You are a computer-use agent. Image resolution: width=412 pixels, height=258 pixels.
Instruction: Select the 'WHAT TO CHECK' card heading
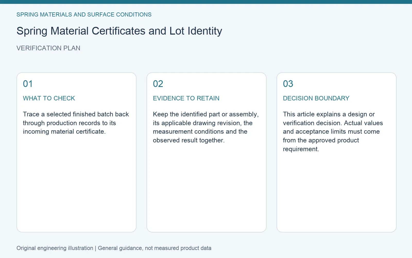[49, 98]
